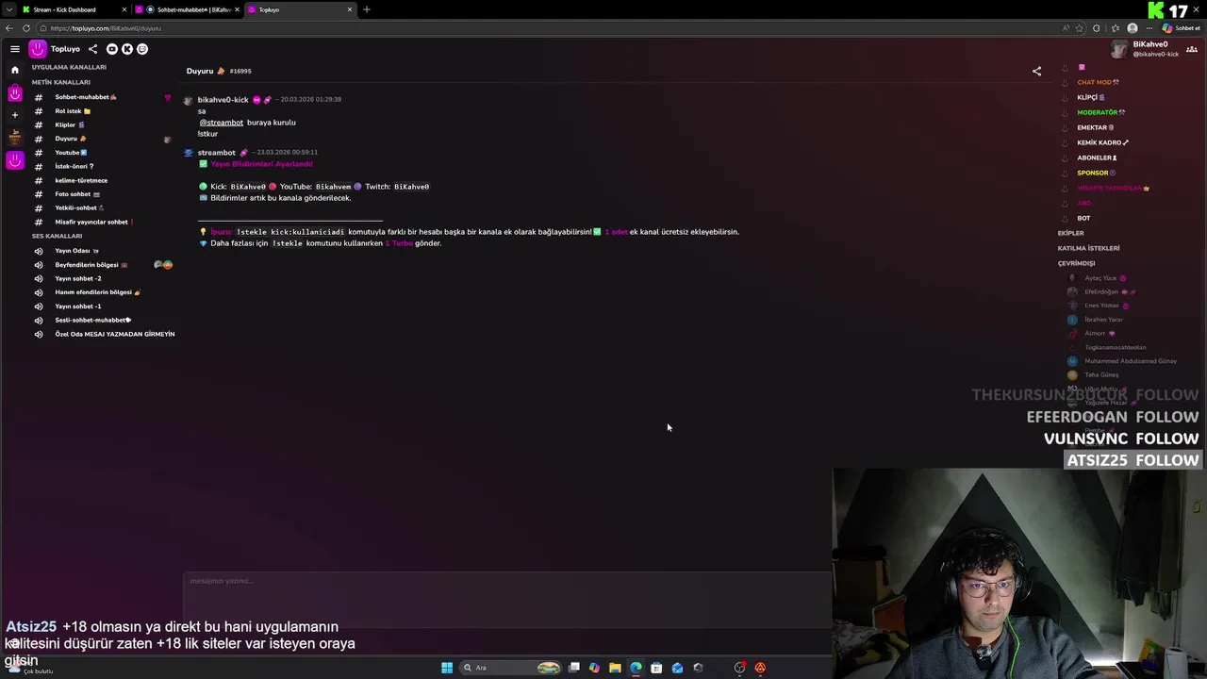Image resolution: width=1207 pixels, height=679 pixels.
Task: Select the Duyuru channel in sidebar
Action: [71, 139]
